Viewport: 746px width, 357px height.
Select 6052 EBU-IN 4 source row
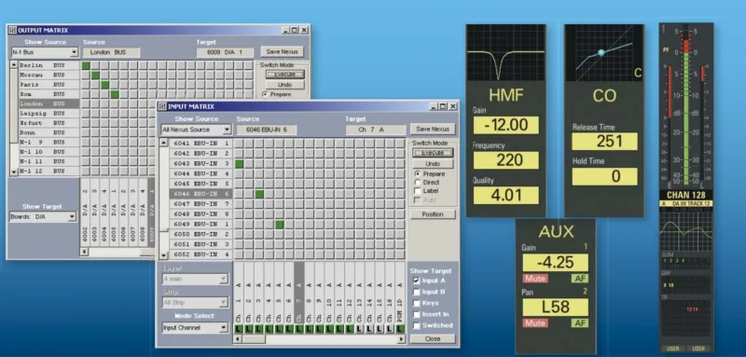tap(200, 254)
